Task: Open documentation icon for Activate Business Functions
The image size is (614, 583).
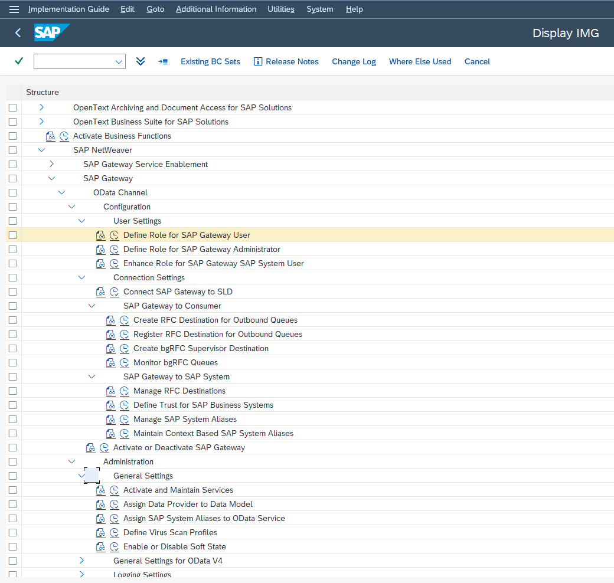Action: pos(51,136)
